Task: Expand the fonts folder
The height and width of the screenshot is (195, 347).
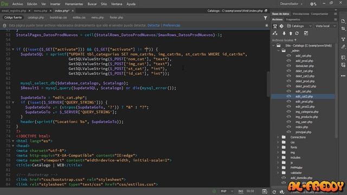Action: pos(278,147)
